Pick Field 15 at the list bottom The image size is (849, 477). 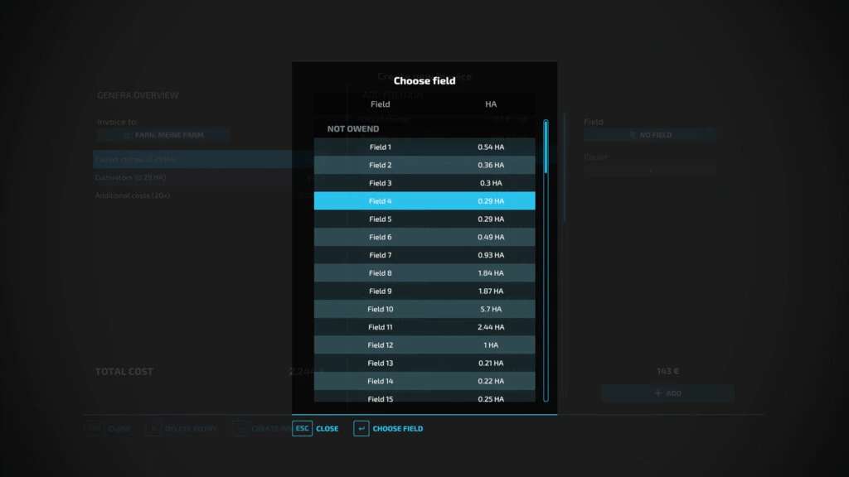tap(424, 397)
